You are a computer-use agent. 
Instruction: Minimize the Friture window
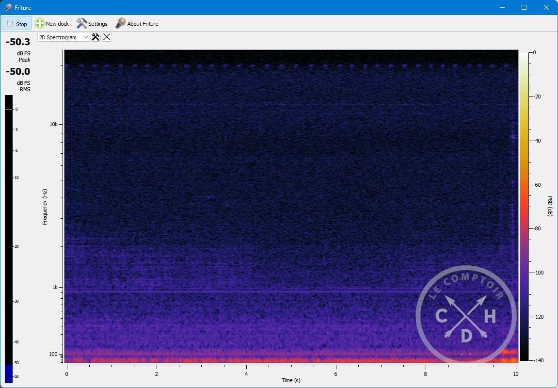(502, 7)
